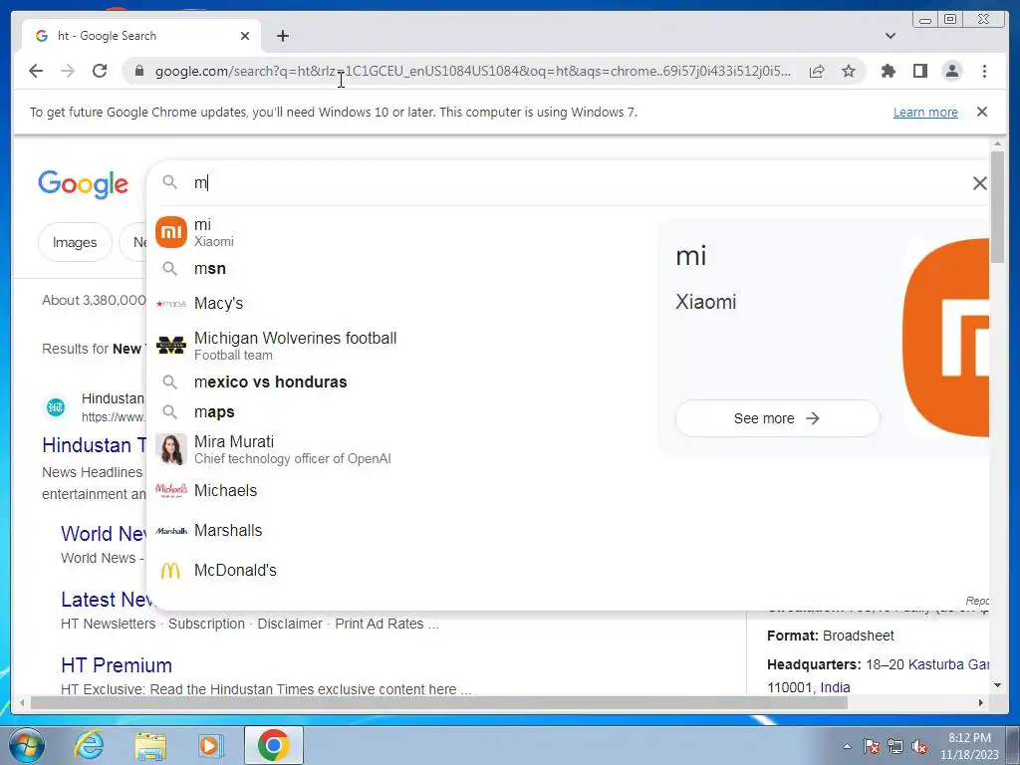Click the Google logo
The image size is (1020, 765).
(83, 184)
